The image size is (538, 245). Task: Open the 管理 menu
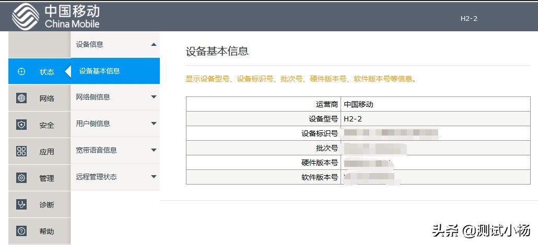click(40, 178)
